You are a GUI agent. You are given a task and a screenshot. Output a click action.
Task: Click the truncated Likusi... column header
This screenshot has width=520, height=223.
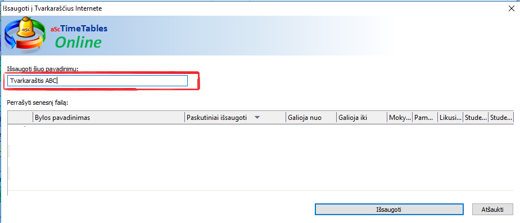(x=450, y=118)
